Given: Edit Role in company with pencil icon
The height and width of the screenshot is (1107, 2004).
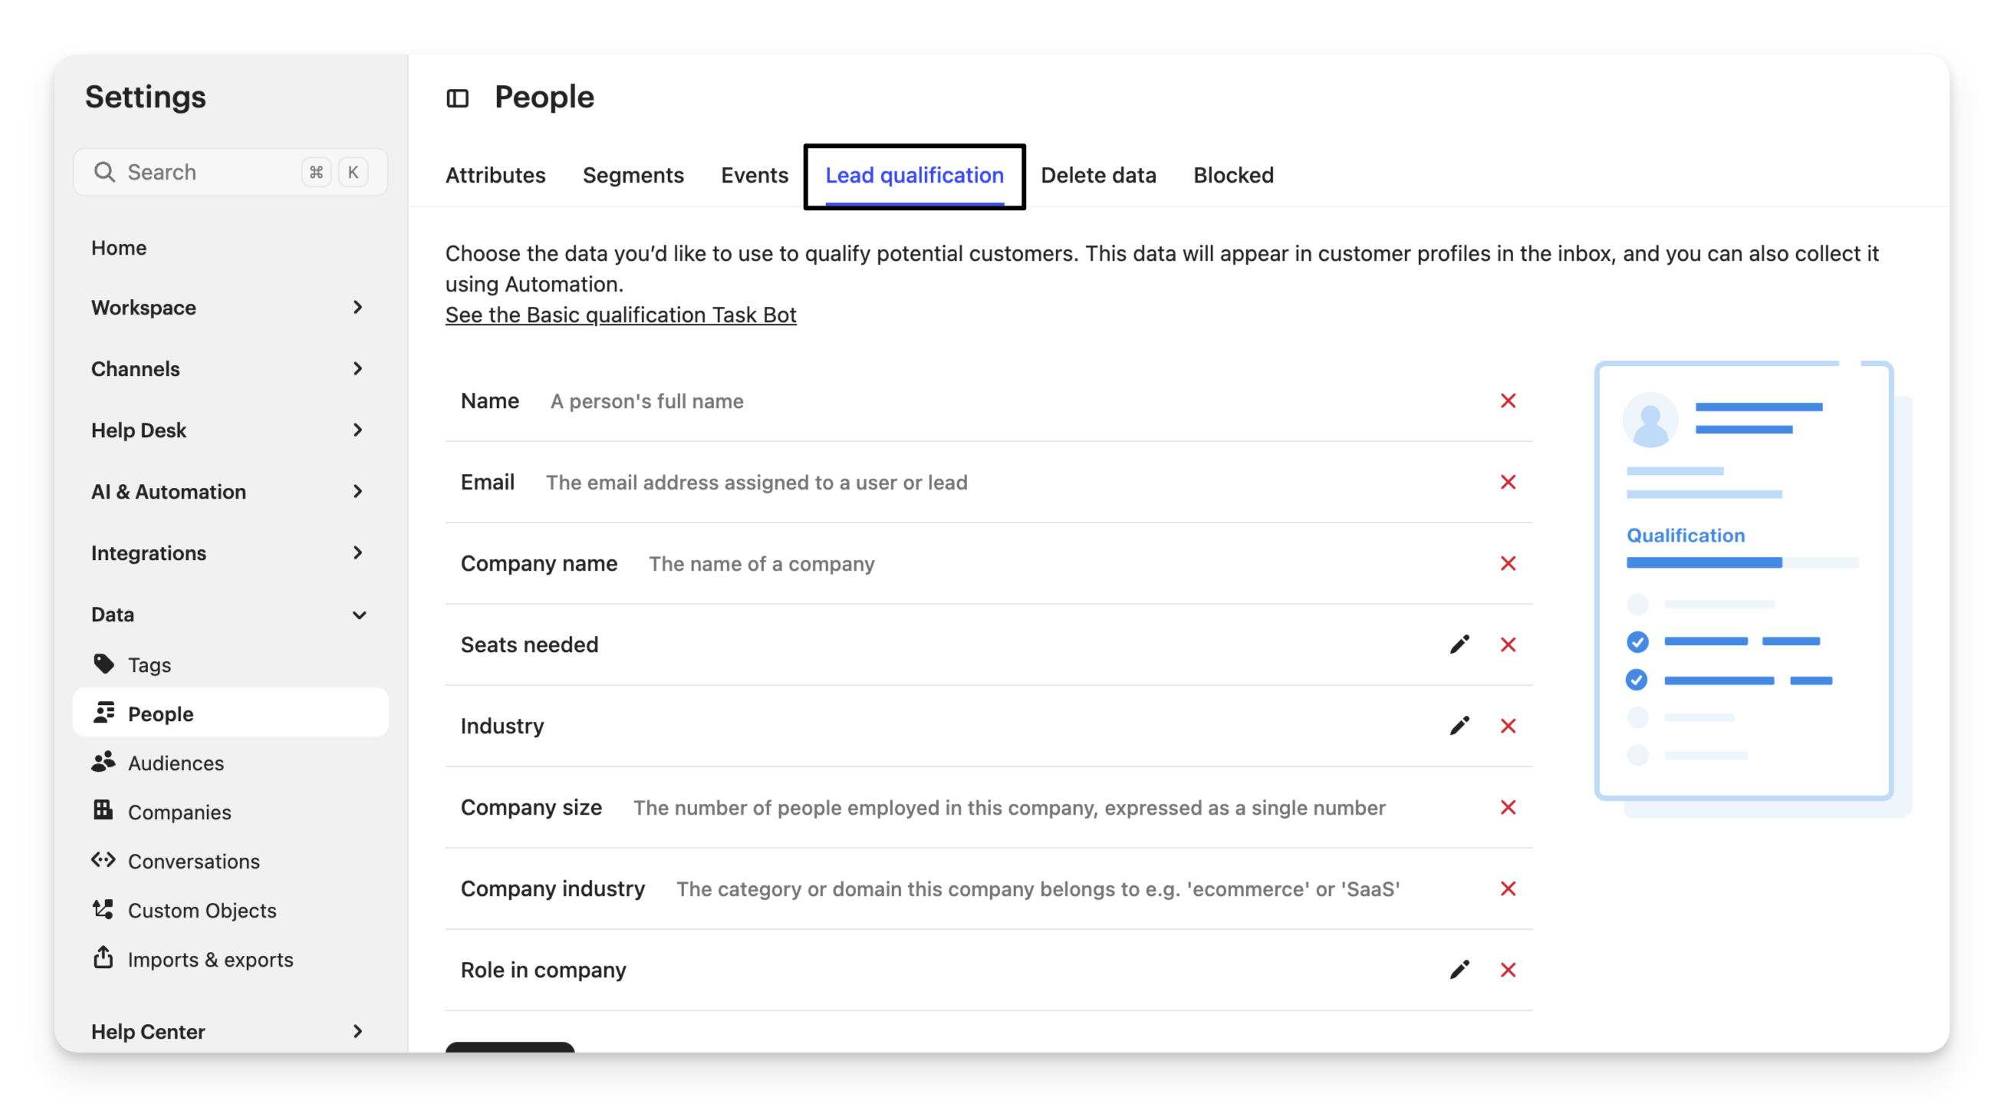Looking at the screenshot, I should pyautogui.click(x=1459, y=970).
